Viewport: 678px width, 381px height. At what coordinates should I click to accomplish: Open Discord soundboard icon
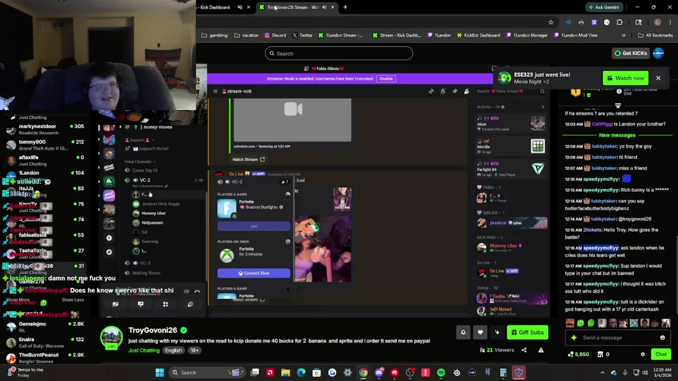190,304
